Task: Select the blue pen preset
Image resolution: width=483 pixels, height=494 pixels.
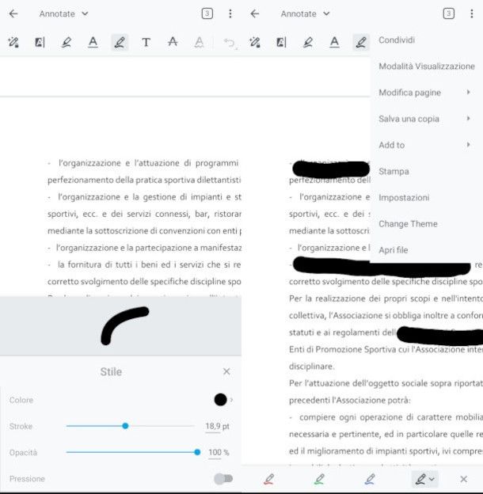Action: tap(370, 479)
